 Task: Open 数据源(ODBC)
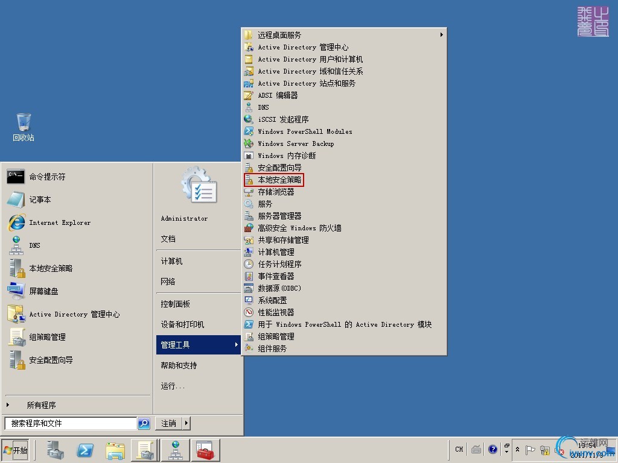click(x=344, y=288)
